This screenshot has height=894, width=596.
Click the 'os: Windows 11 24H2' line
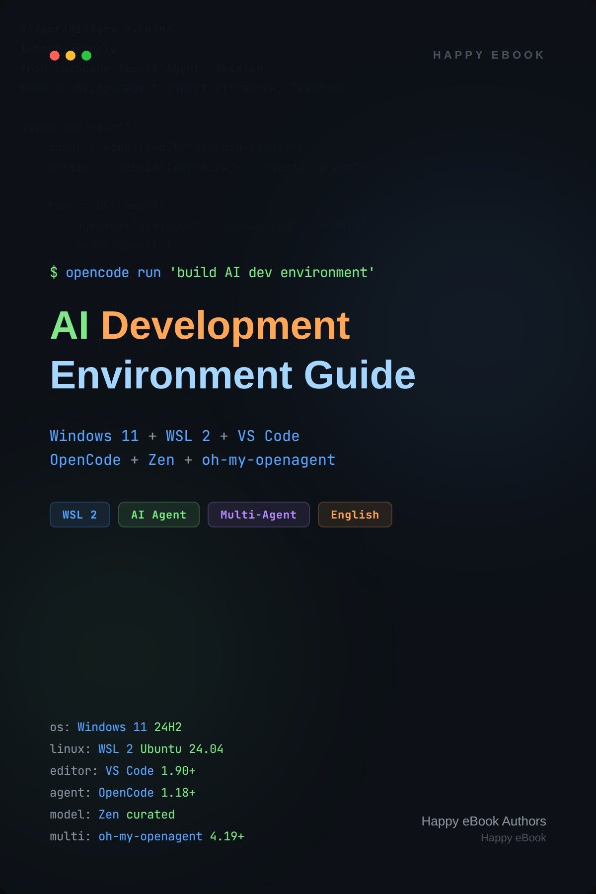point(116,727)
